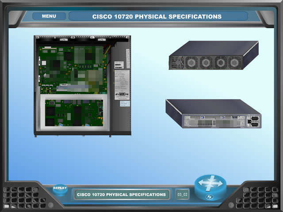Open the MENU button
The image size is (283, 212).
click(x=49, y=16)
